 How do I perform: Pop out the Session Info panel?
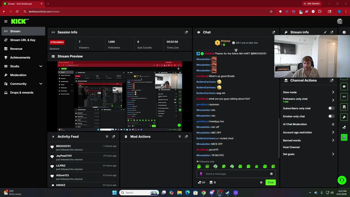click(186, 32)
